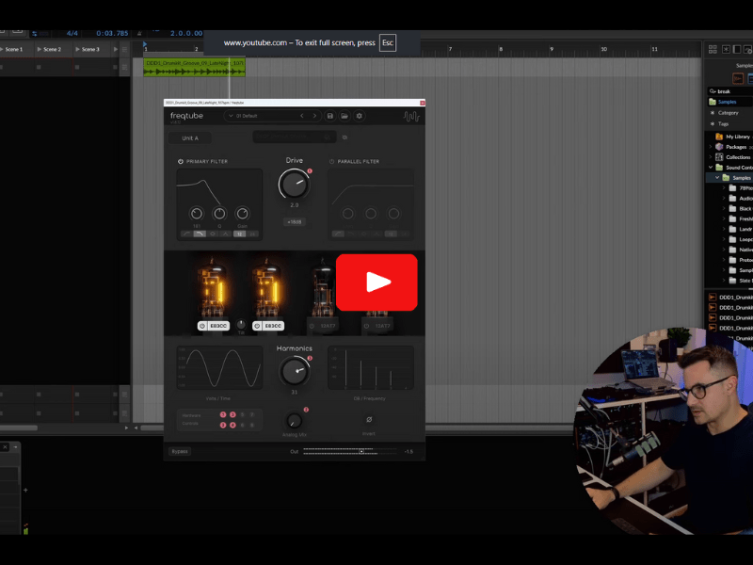Image resolution: width=753 pixels, height=565 pixels.
Task: Toggle the Primary Filter power button
Action: tap(181, 161)
